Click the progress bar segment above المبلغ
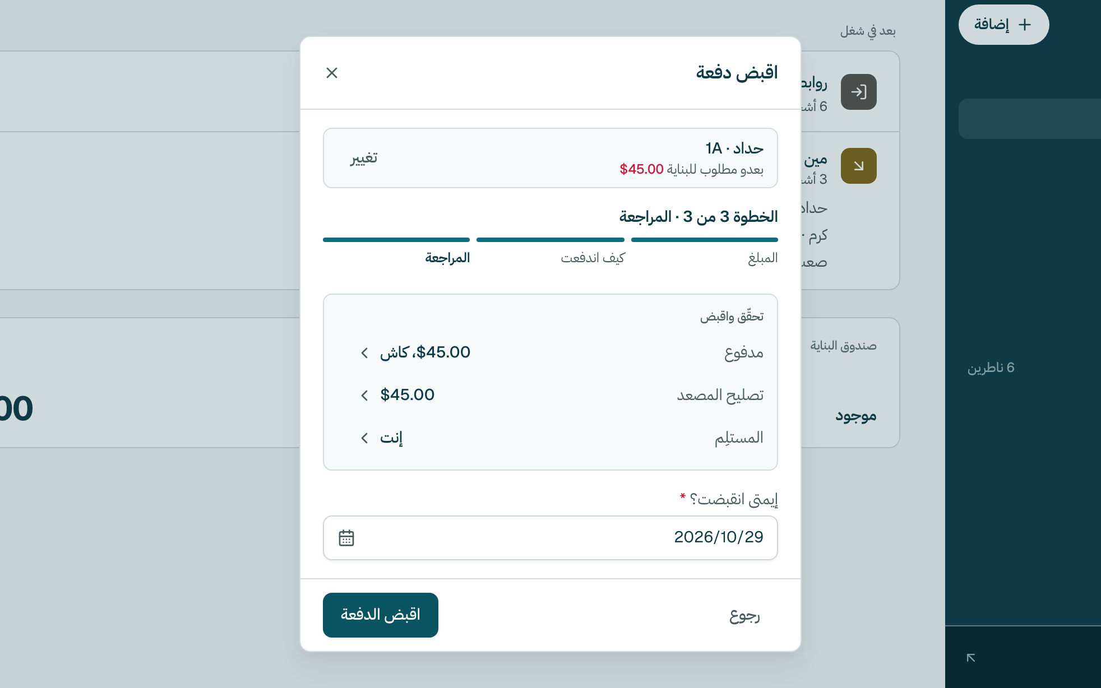 [x=705, y=240]
